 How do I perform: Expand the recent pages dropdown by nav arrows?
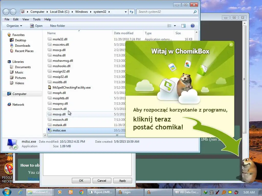(x=18, y=12)
